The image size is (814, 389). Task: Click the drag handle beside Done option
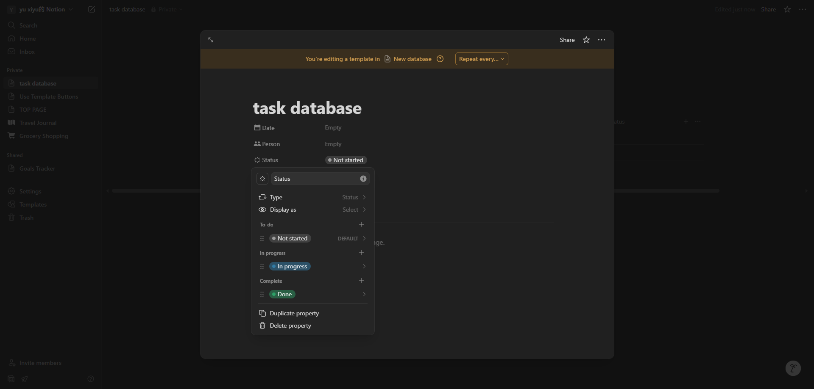click(262, 294)
